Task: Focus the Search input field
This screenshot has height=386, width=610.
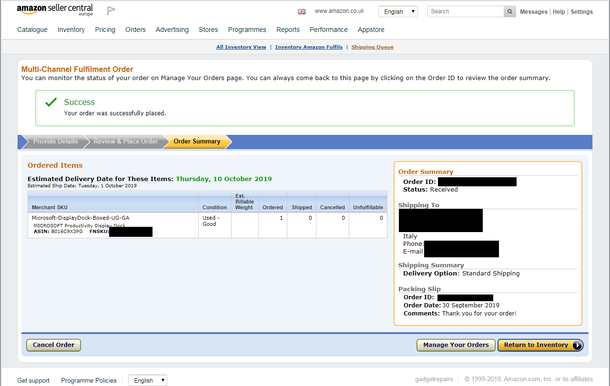Action: pyautogui.click(x=466, y=11)
